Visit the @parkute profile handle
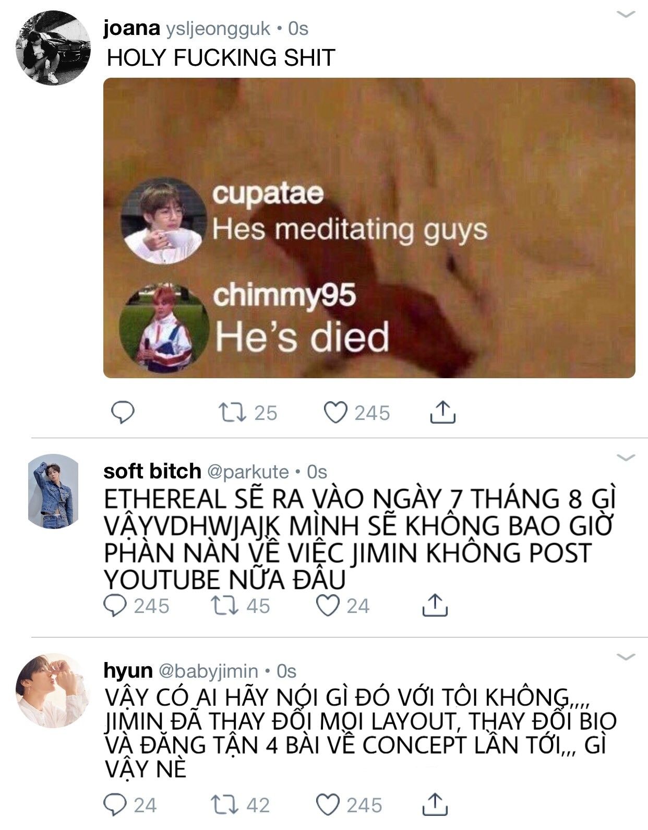The width and height of the screenshot is (648, 830). pos(248,472)
